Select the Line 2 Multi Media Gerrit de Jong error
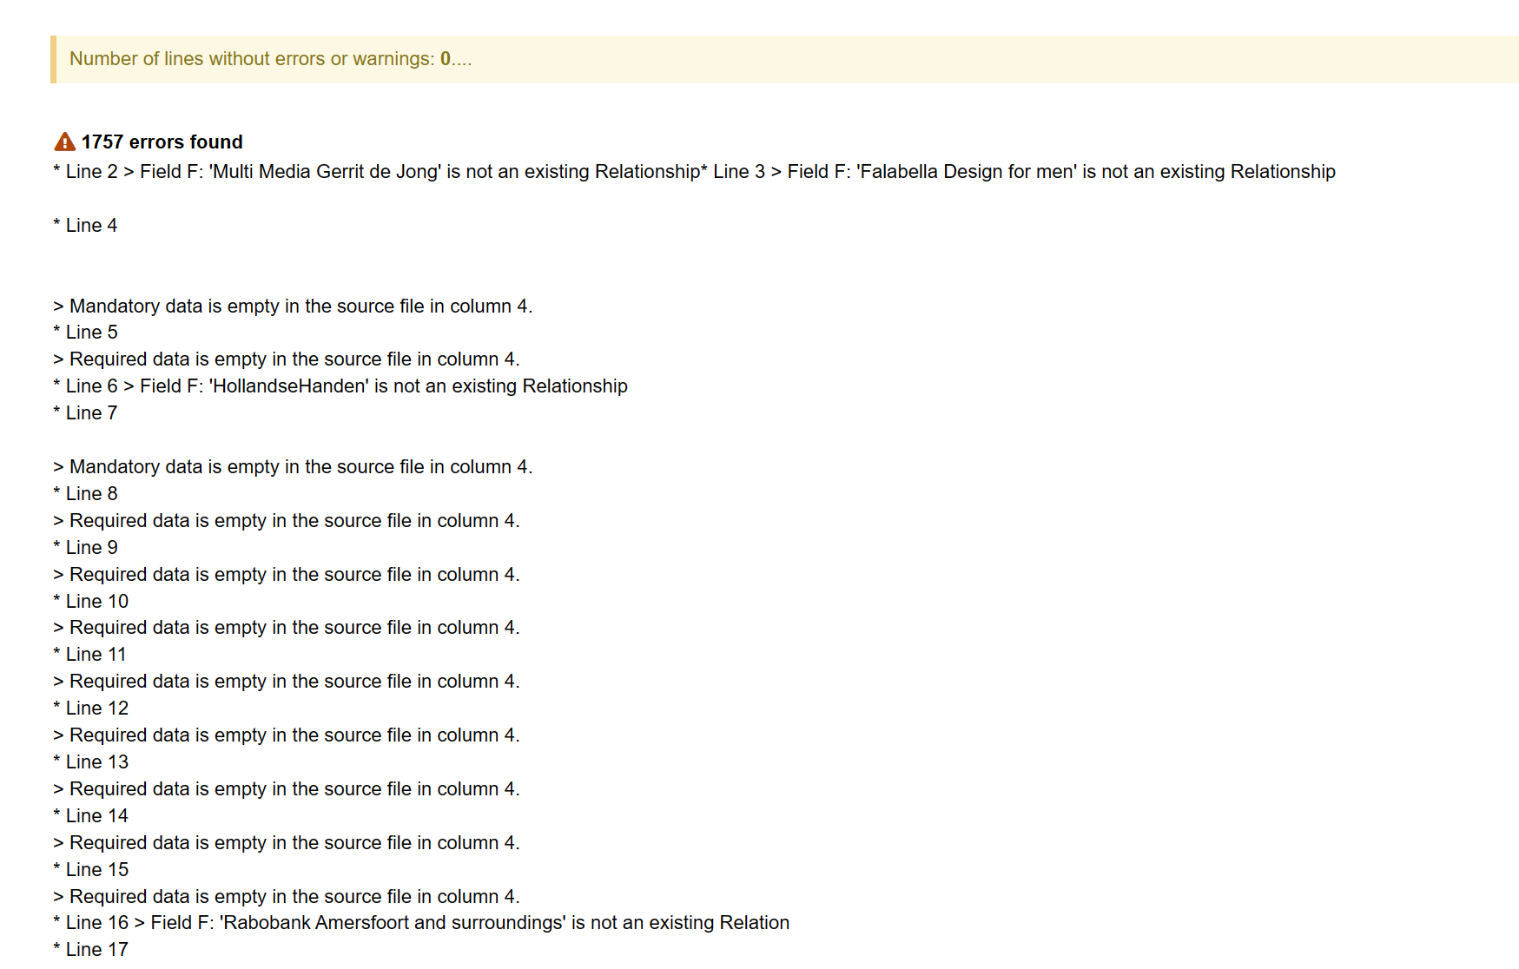Viewport: 1519px width, 969px height. 377,172
